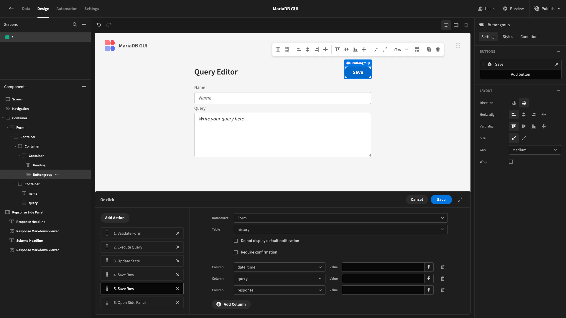Expand the On click drawer fullscreen
Screen dimensions: 566x318
point(460,200)
